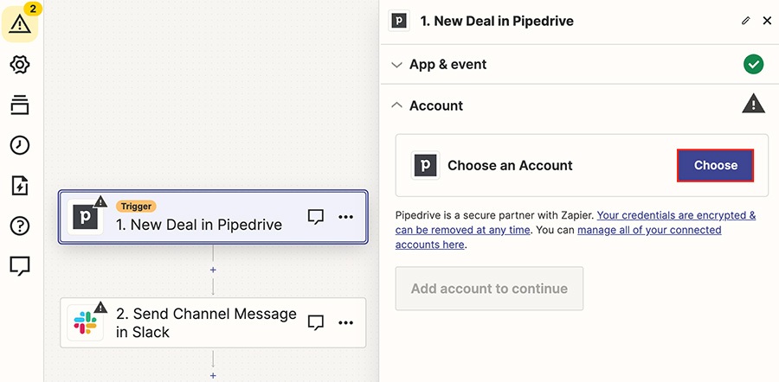Open more options for Slack step
This screenshot has height=382, width=779.
point(345,322)
